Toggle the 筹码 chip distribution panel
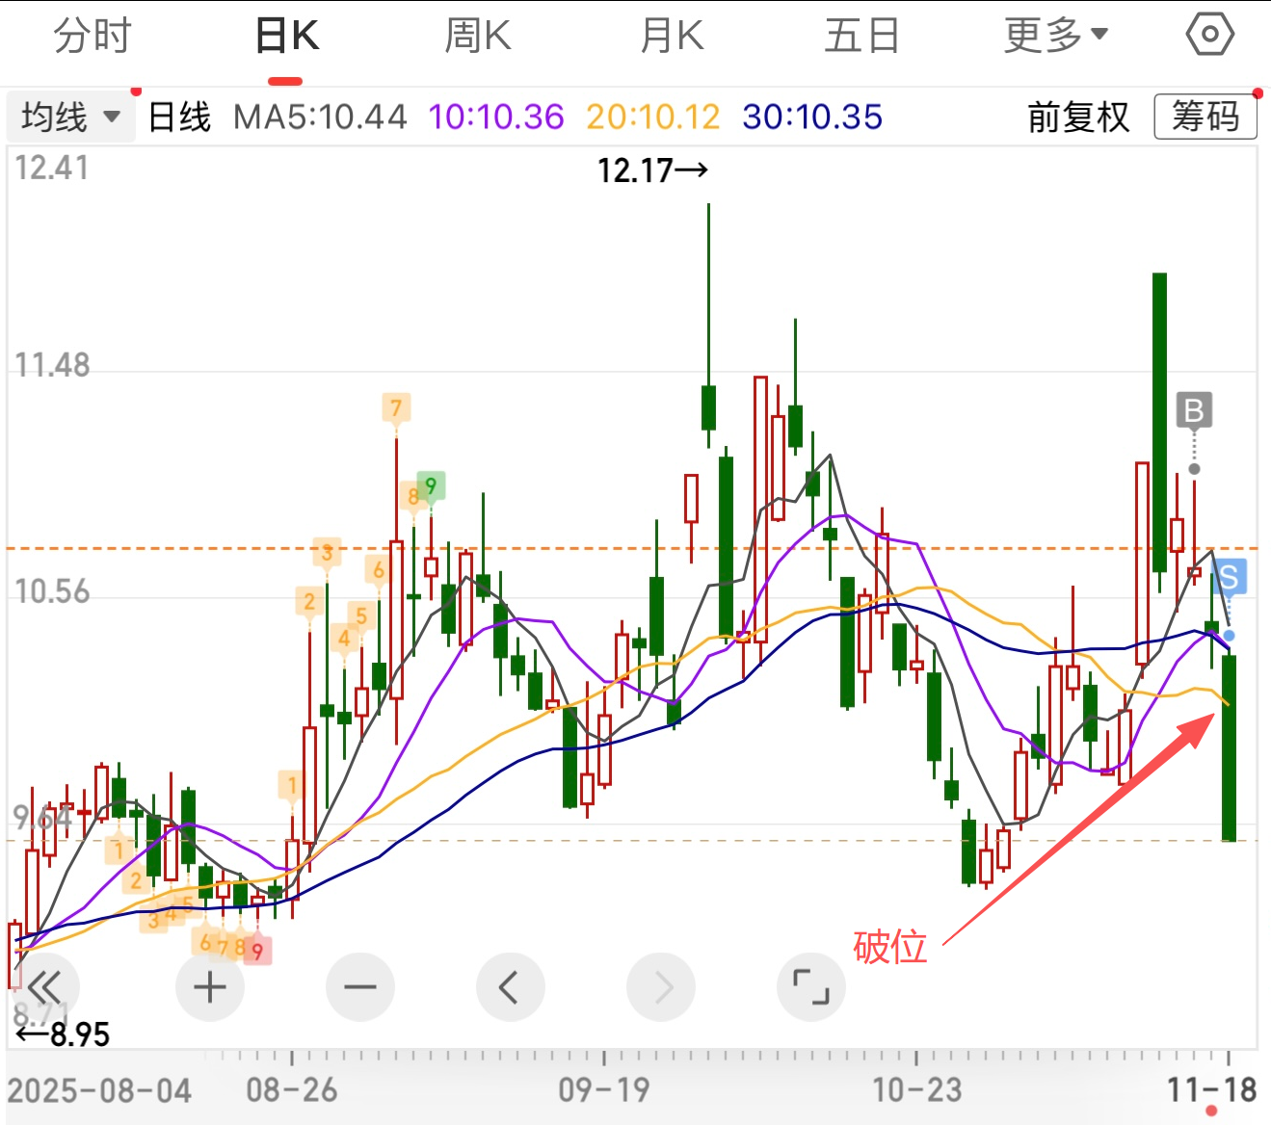Viewport: 1271px width, 1125px height. click(1205, 118)
